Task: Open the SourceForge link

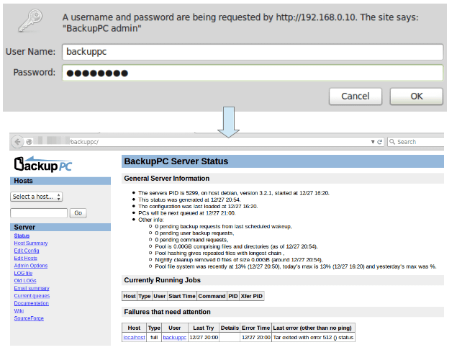Action: 29,318
